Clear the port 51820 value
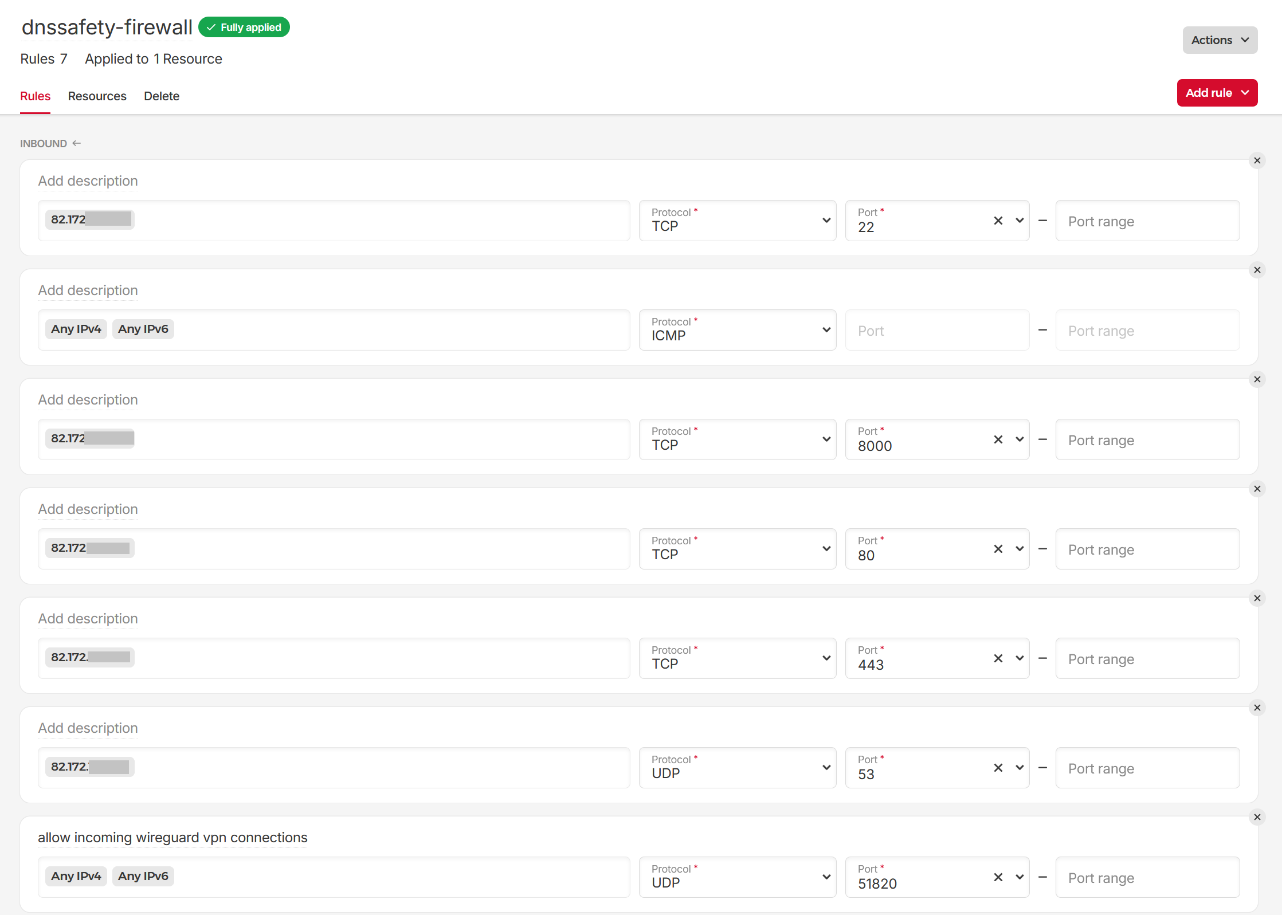Viewport: 1282px width, 915px height. [x=998, y=877]
